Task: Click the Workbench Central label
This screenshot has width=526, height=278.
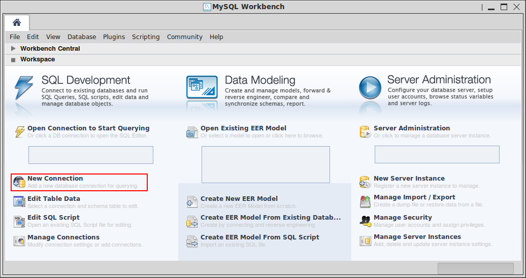Action: (x=50, y=49)
